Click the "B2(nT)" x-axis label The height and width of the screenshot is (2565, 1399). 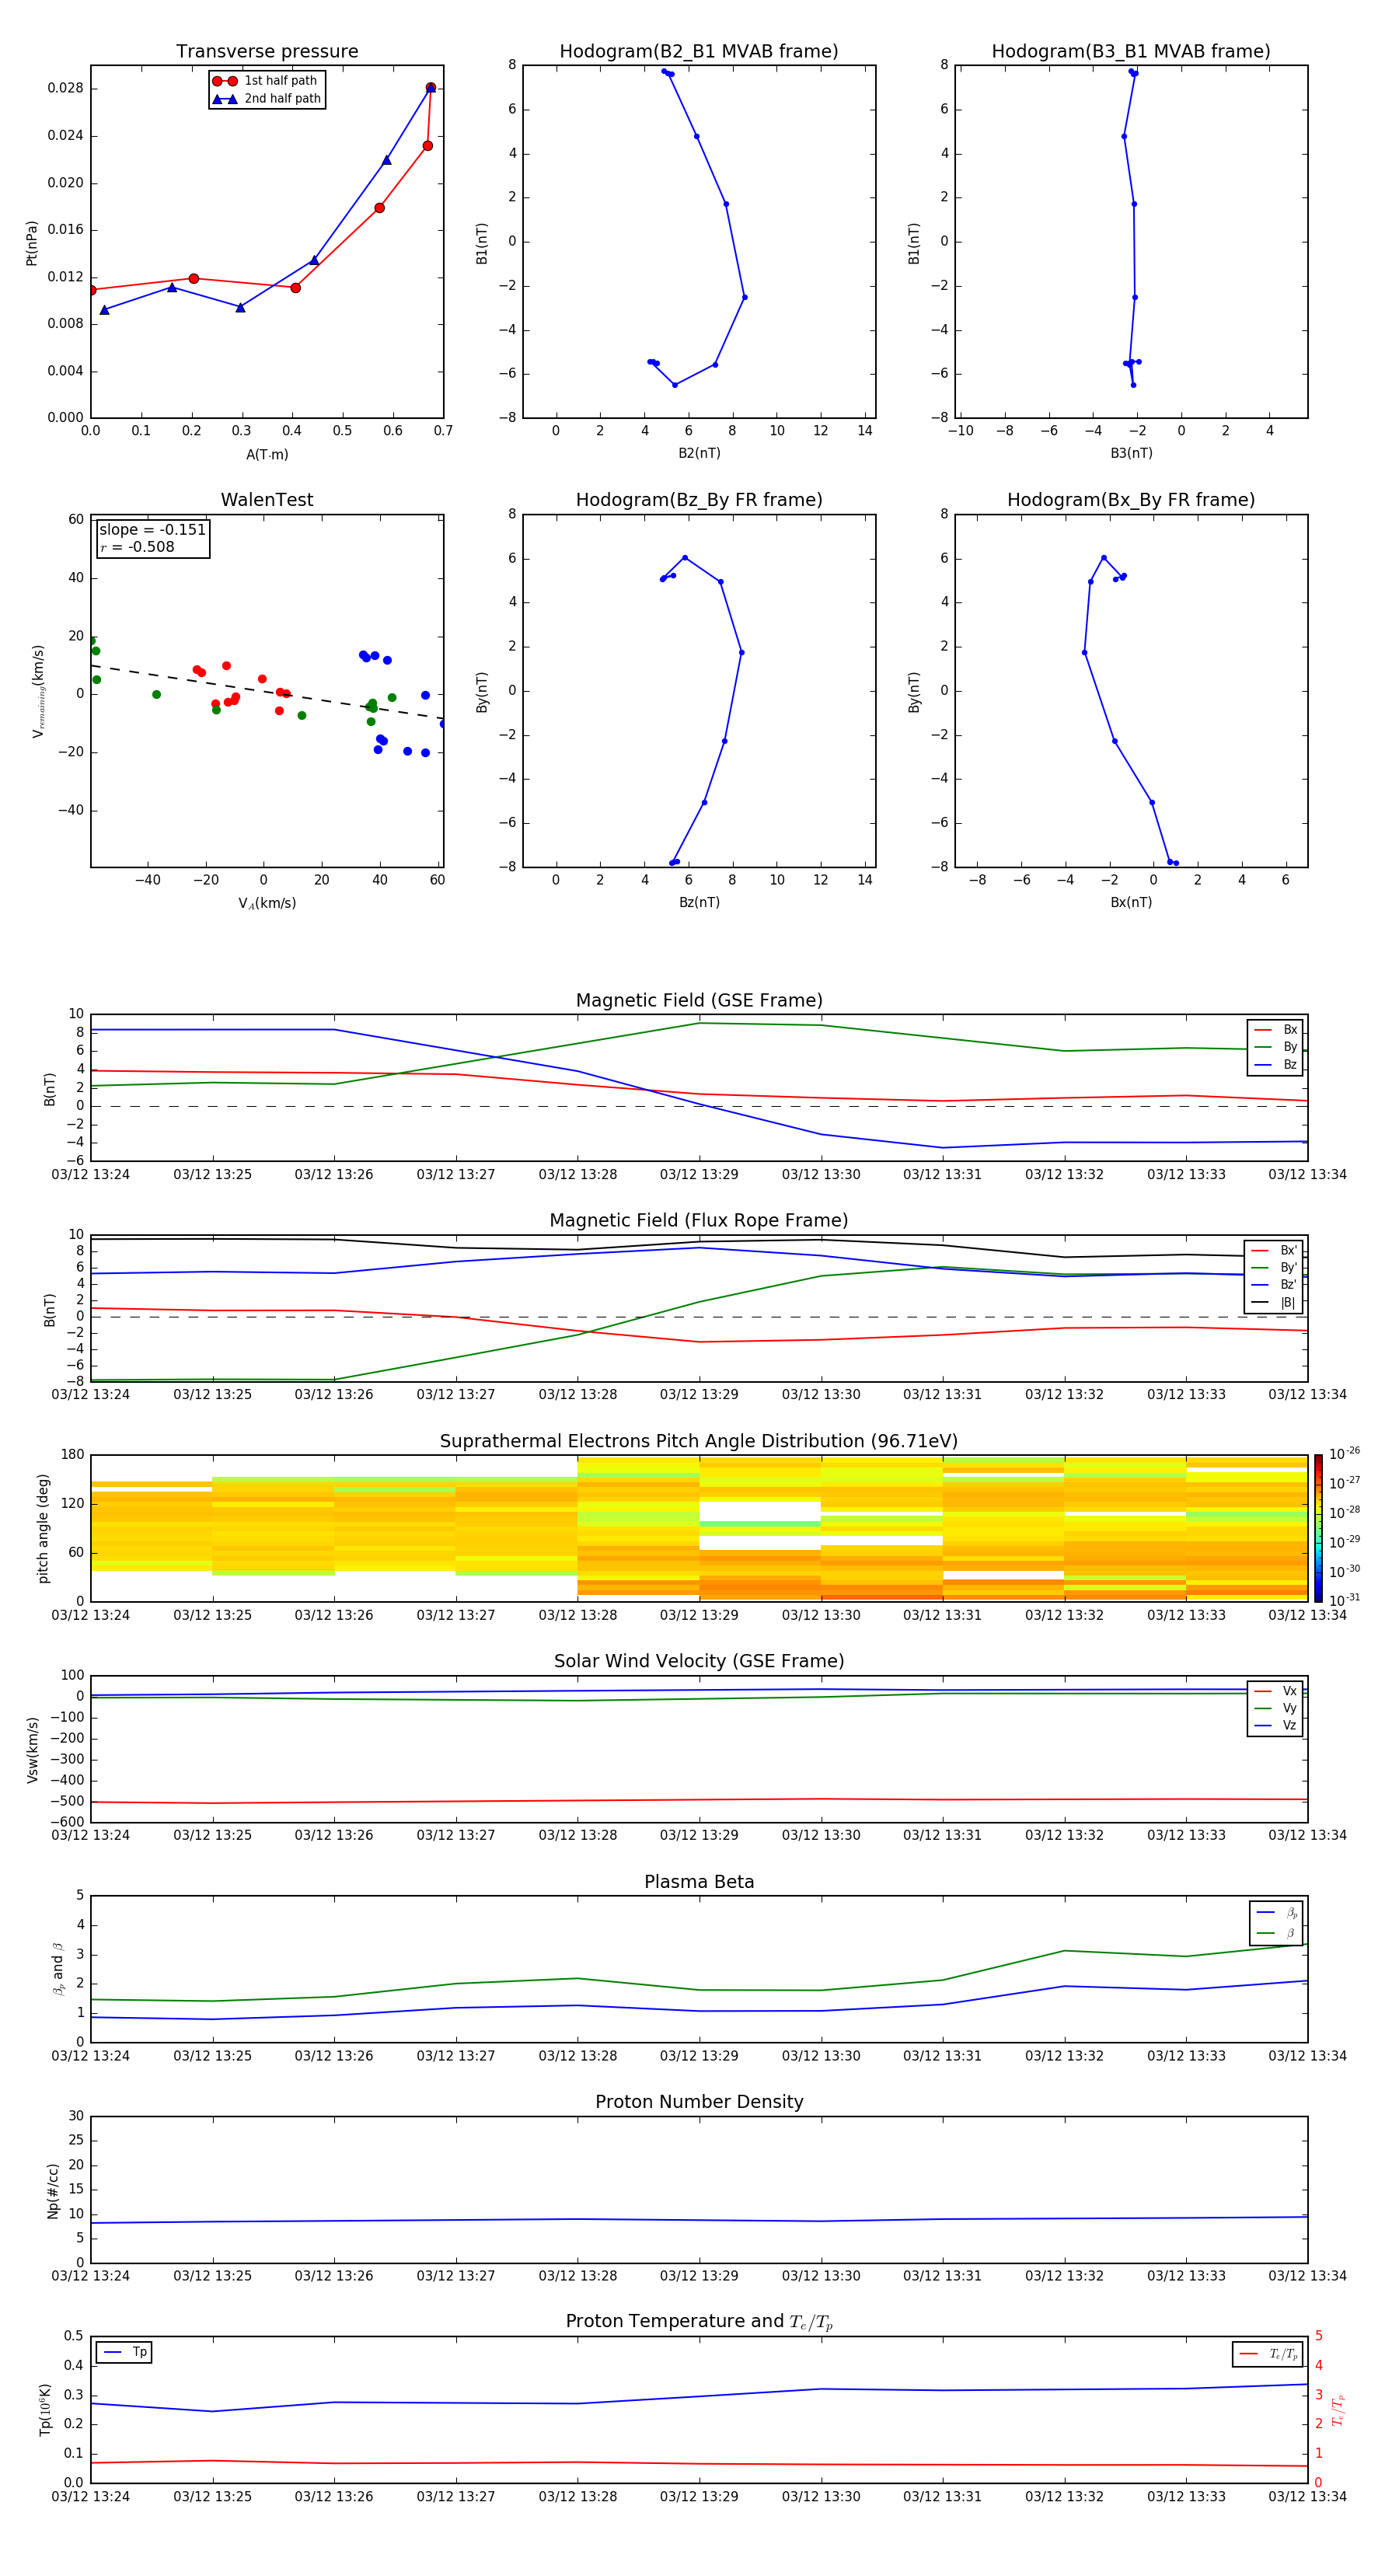699,453
